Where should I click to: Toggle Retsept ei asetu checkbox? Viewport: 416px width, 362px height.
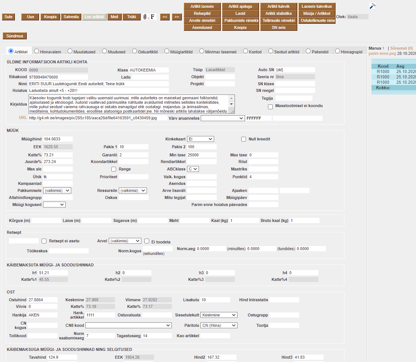[44, 241]
